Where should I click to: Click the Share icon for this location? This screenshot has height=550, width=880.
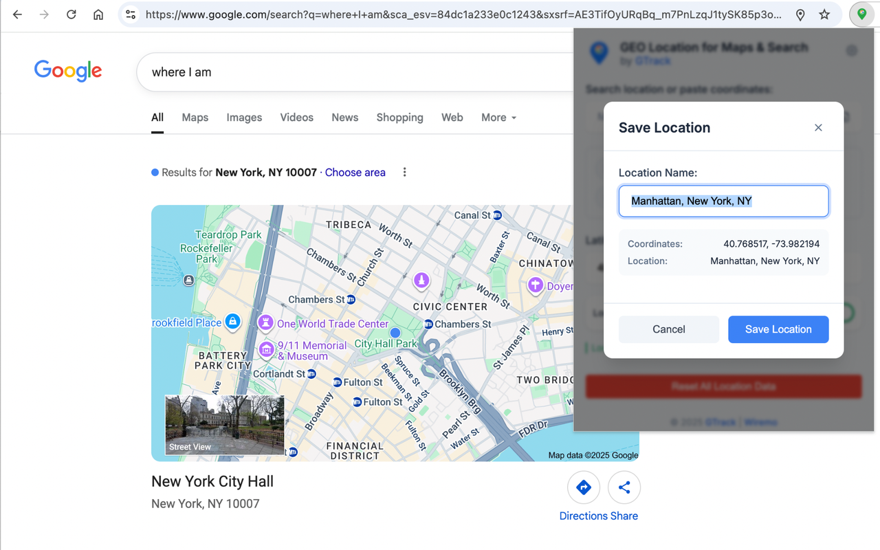(x=624, y=487)
